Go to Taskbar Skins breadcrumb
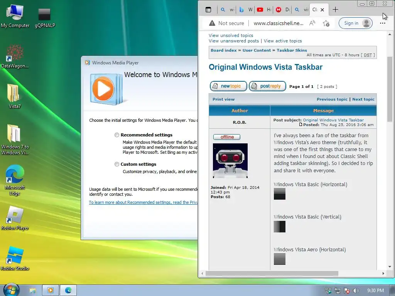The image size is (395, 296). pyautogui.click(x=292, y=50)
